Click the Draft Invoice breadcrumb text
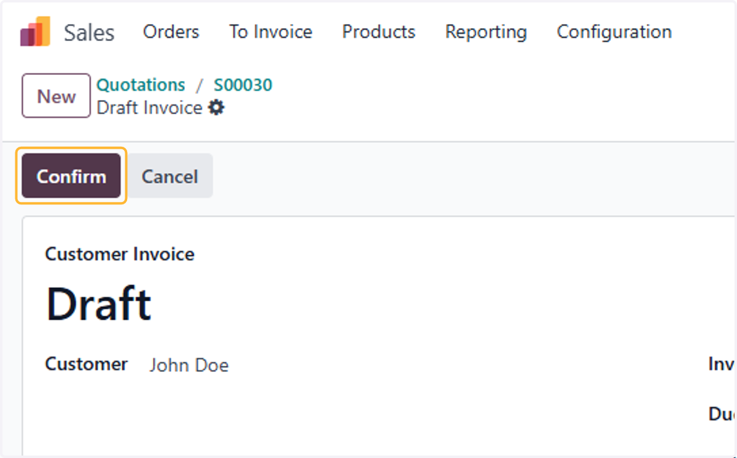 (150, 108)
